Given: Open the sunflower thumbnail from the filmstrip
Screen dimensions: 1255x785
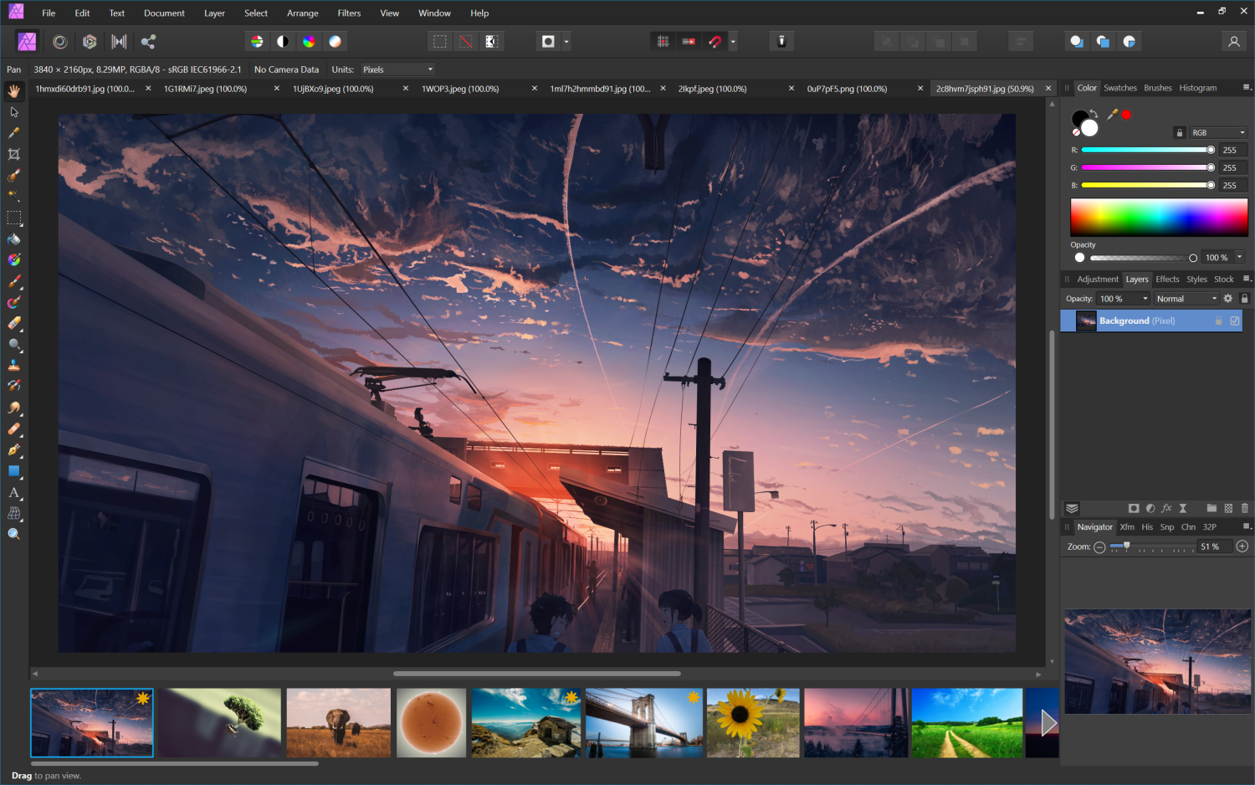Looking at the screenshot, I should tap(752, 722).
